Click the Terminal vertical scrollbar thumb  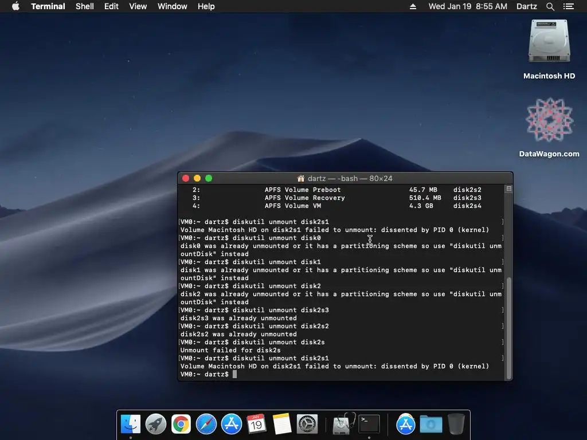(x=509, y=328)
